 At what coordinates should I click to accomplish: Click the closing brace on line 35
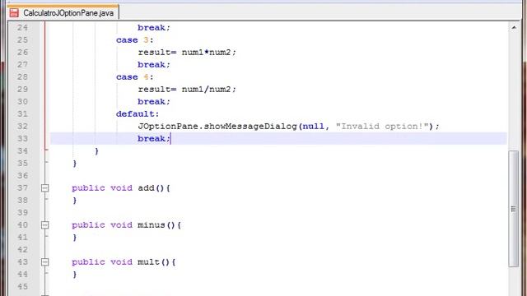(x=75, y=164)
